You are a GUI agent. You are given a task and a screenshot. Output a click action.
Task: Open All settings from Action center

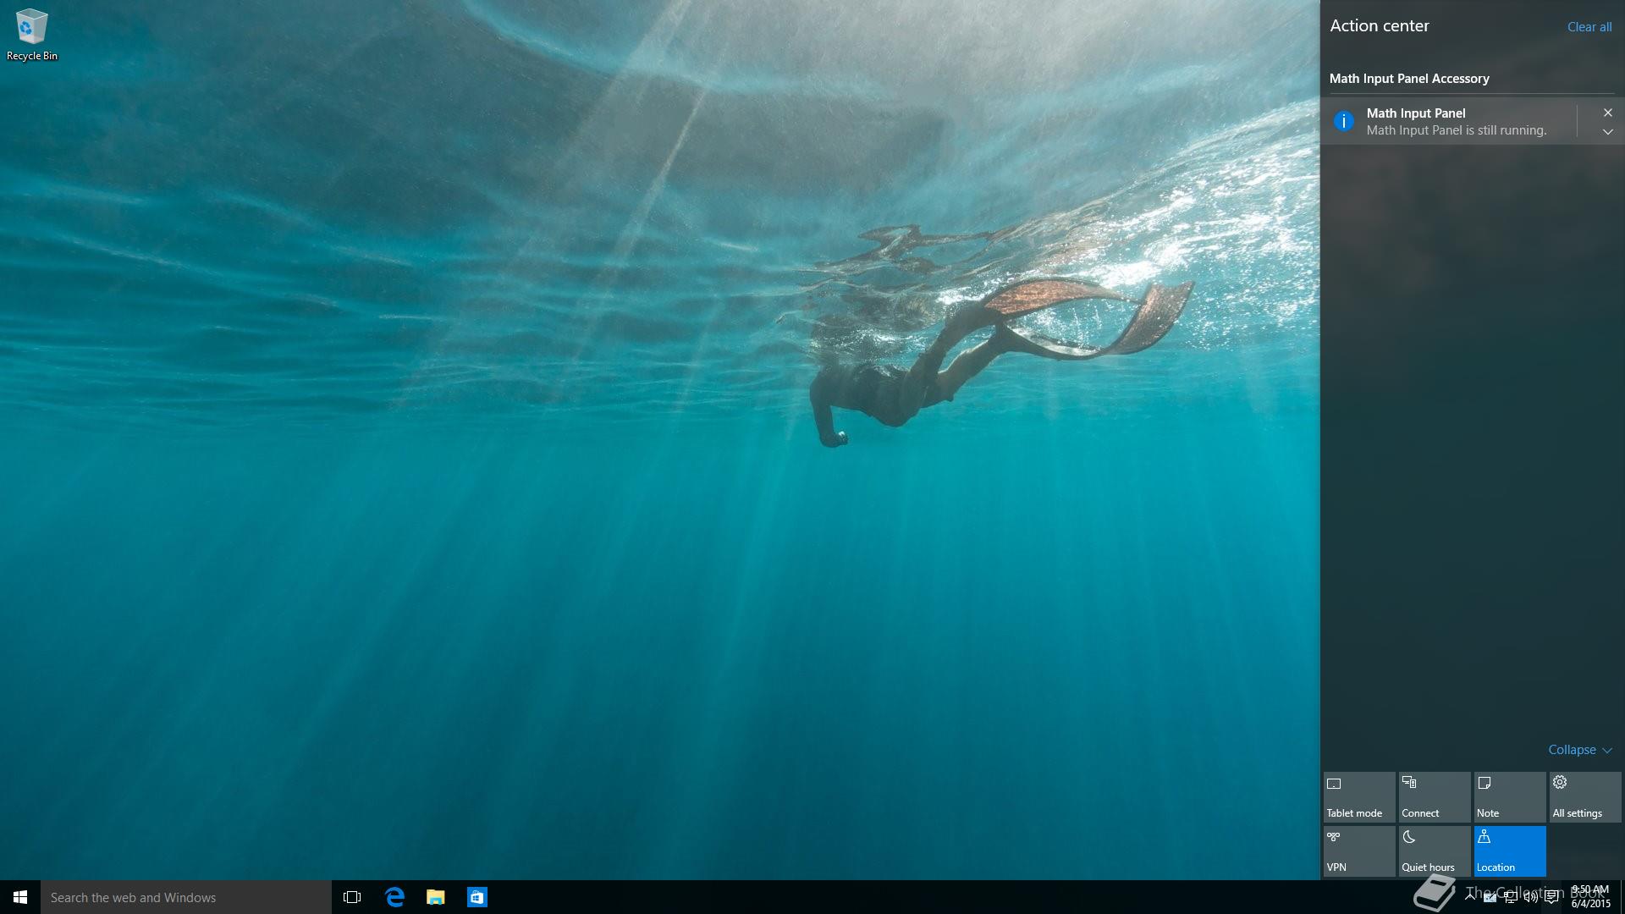coord(1585,796)
